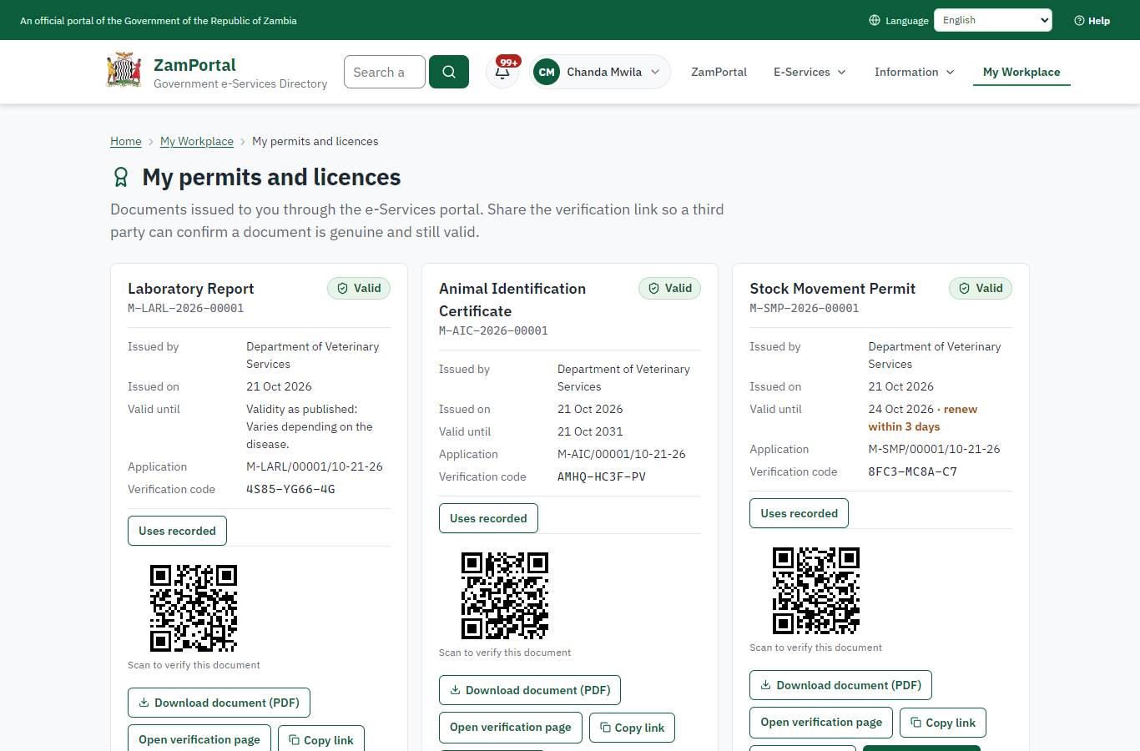This screenshot has width=1140, height=751.
Task: Show uses recorded for Laboratory Report
Action: coord(177,531)
